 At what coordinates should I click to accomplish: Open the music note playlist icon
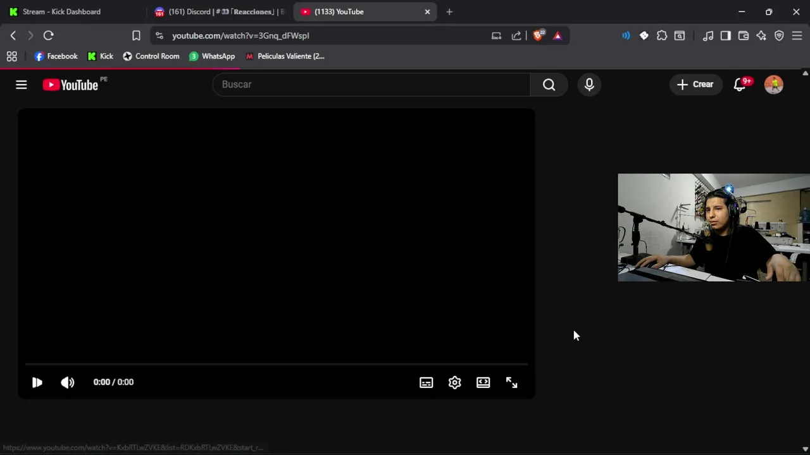point(708,35)
